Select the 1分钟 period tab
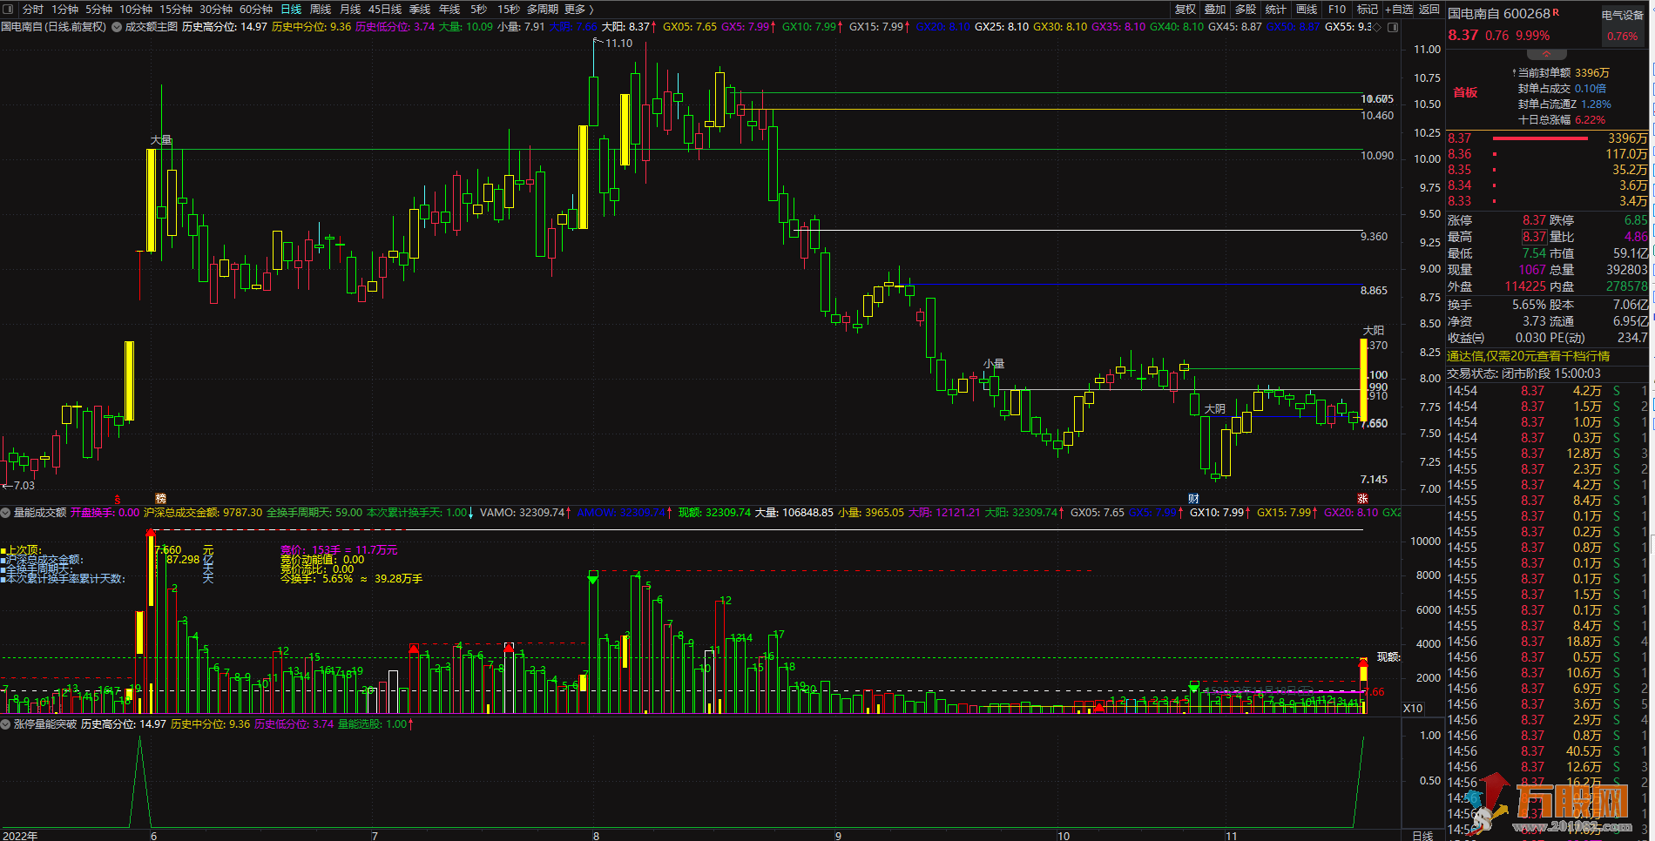The width and height of the screenshot is (1655, 841). coord(64,9)
